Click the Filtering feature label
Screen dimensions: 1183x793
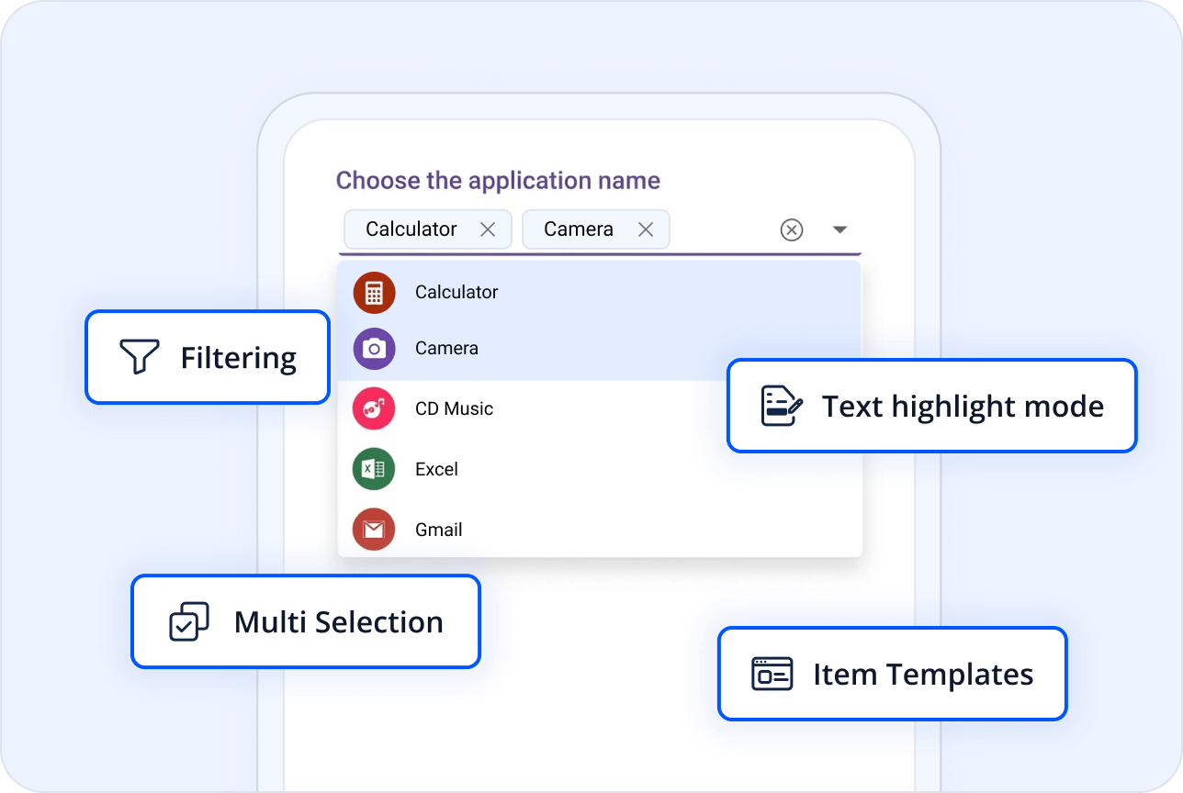(238, 357)
